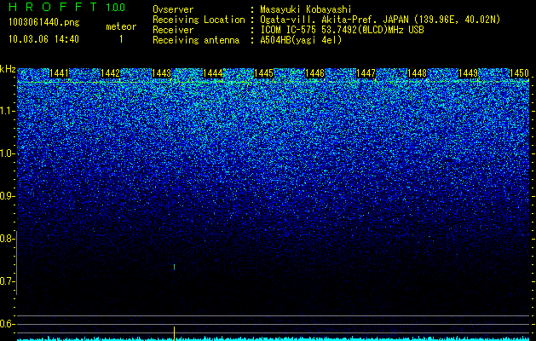Click the 1445 time marker
This screenshot has width=536, height=341.
click(x=263, y=73)
